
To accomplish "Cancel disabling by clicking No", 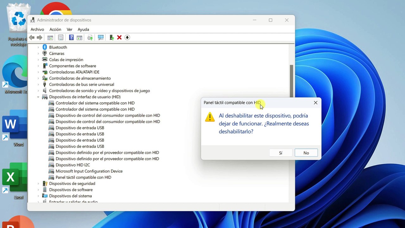I will coord(306,153).
